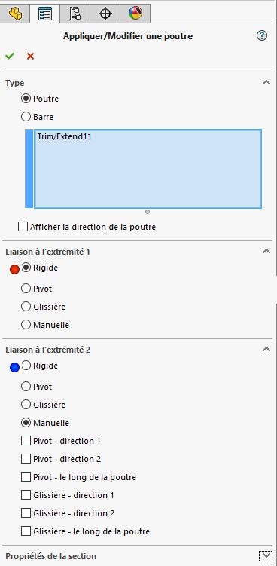Enable Afficher la direction de la poutre
Screen dimensions: 277x566
23,227
